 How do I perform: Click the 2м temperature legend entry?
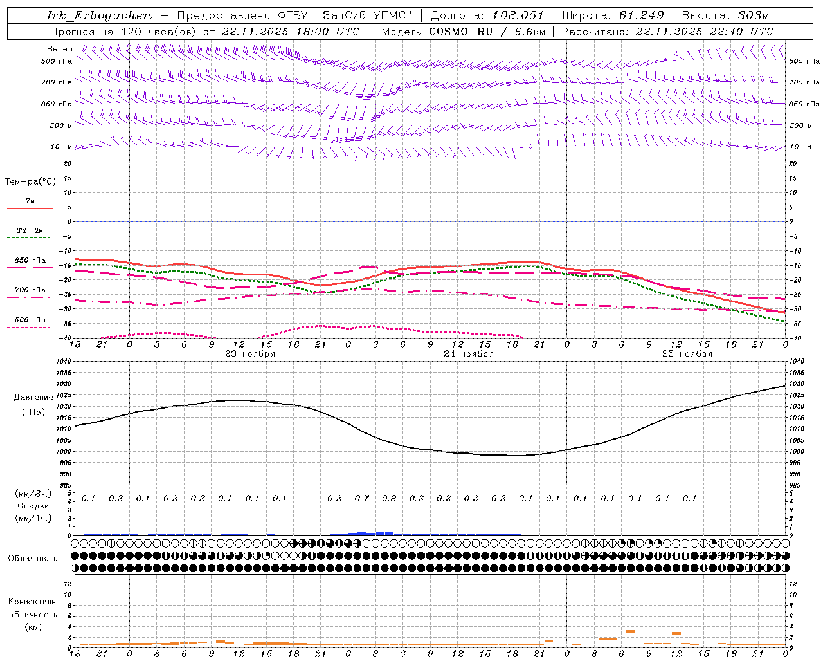click(x=30, y=201)
